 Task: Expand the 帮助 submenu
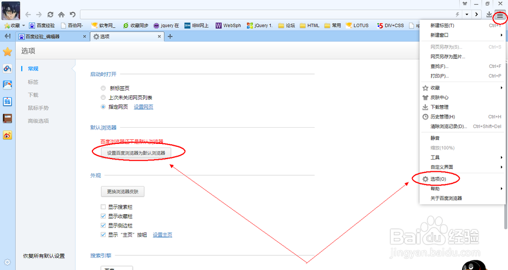[x=462, y=188]
